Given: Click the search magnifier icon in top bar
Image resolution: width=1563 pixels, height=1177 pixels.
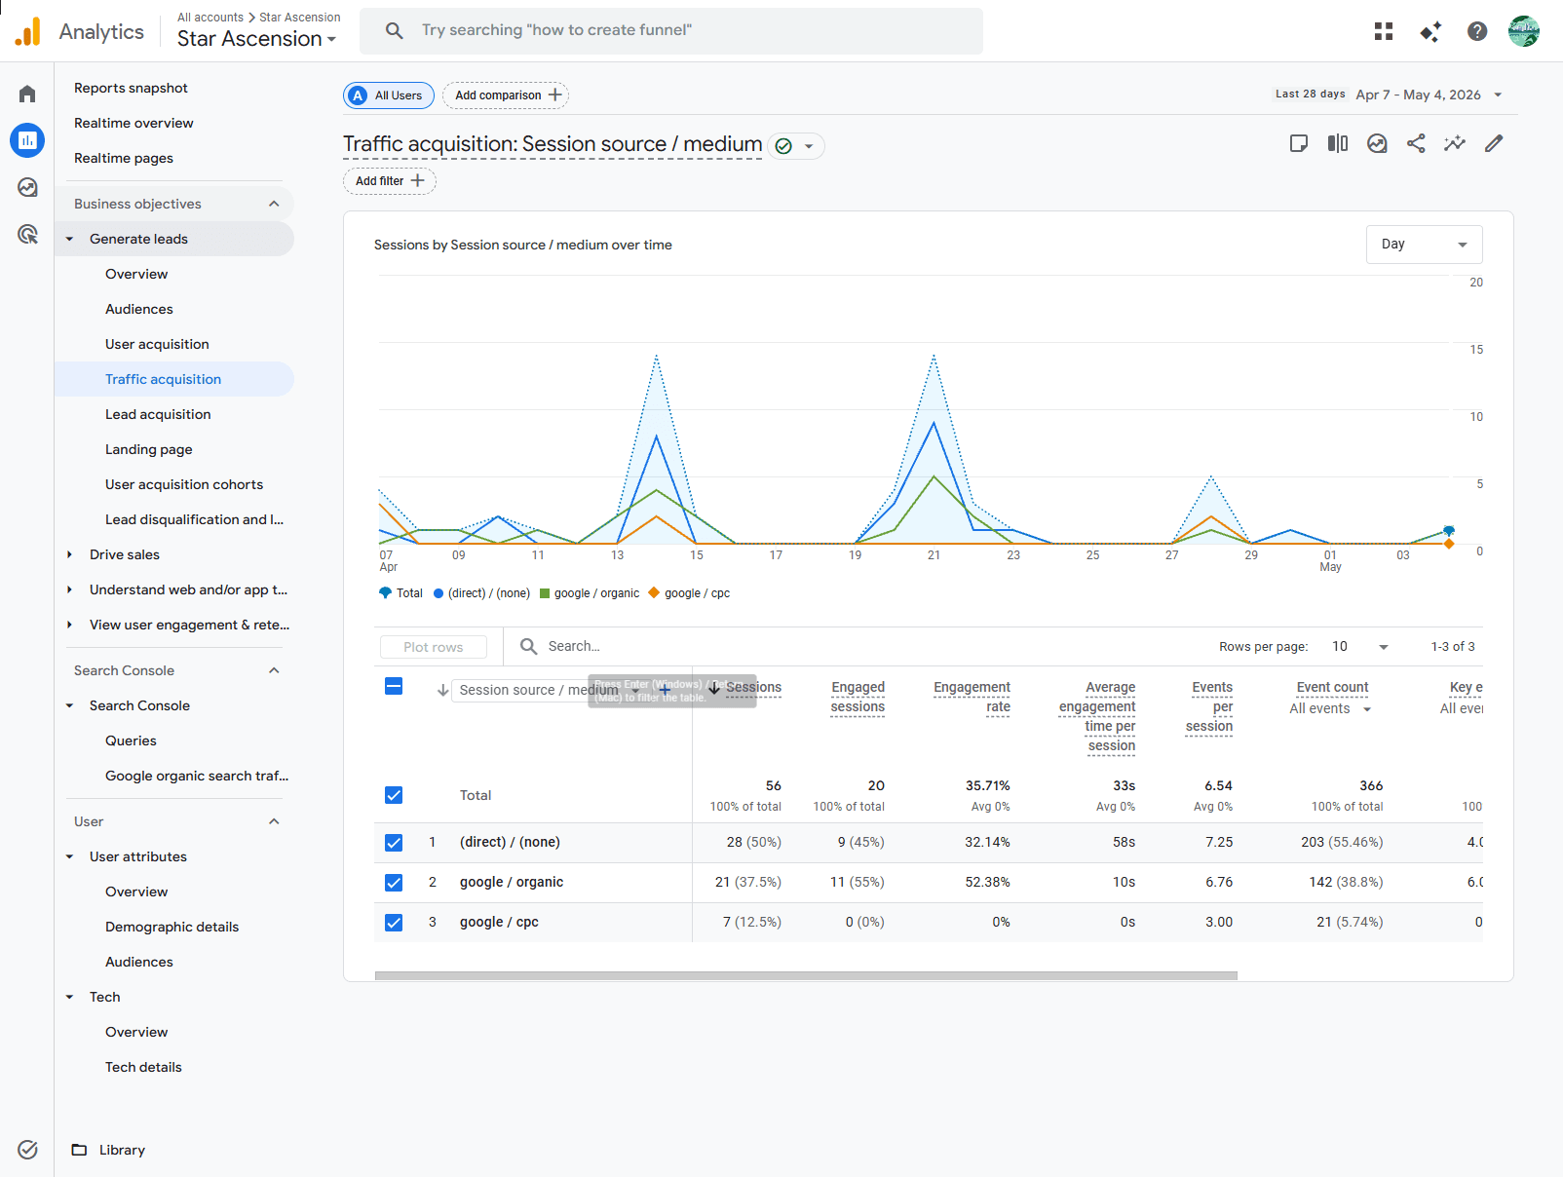Looking at the screenshot, I should [x=395, y=31].
